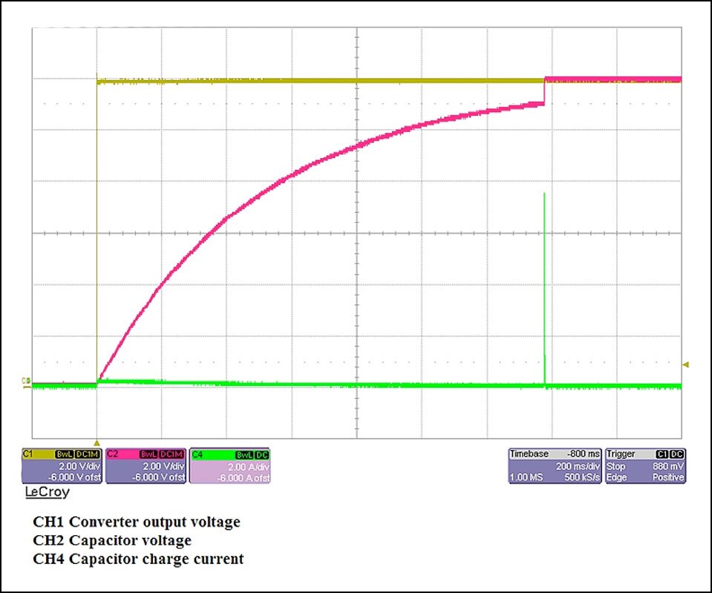Click the C3 channel indicator at the left edge
The image size is (712, 593).
(x=25, y=379)
